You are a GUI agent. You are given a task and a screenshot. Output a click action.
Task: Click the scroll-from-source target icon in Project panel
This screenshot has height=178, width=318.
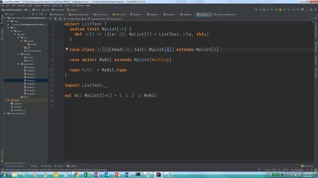pyautogui.click(x=33, y=14)
